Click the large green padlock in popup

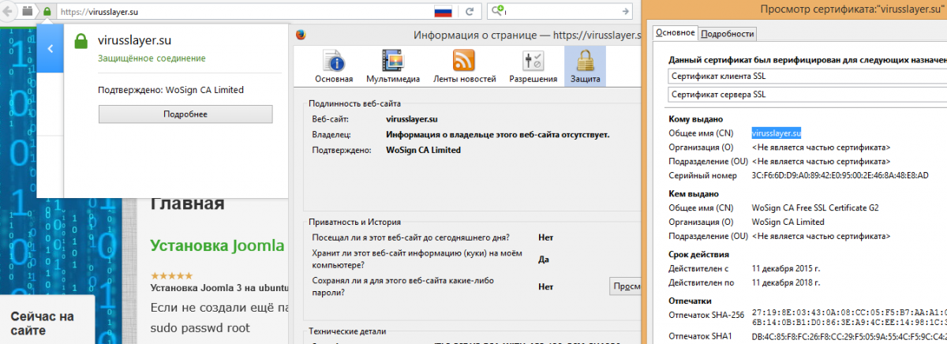(x=81, y=41)
